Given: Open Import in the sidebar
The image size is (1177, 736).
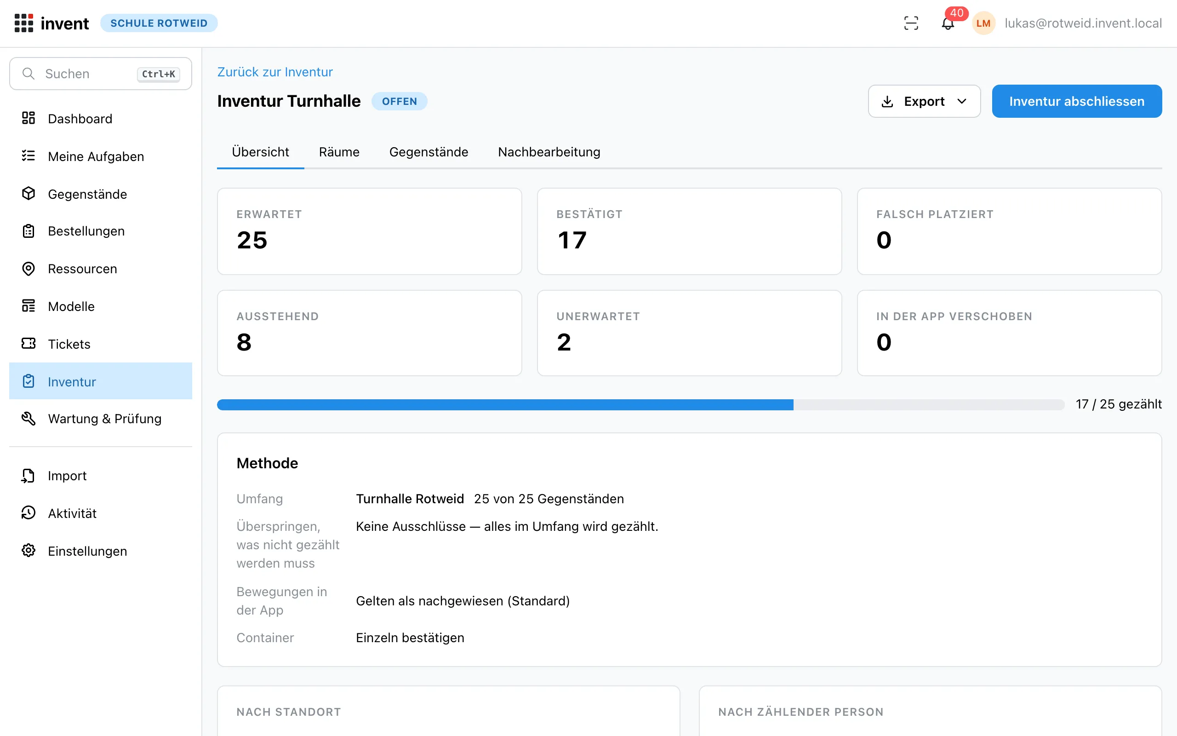Looking at the screenshot, I should coord(101,476).
